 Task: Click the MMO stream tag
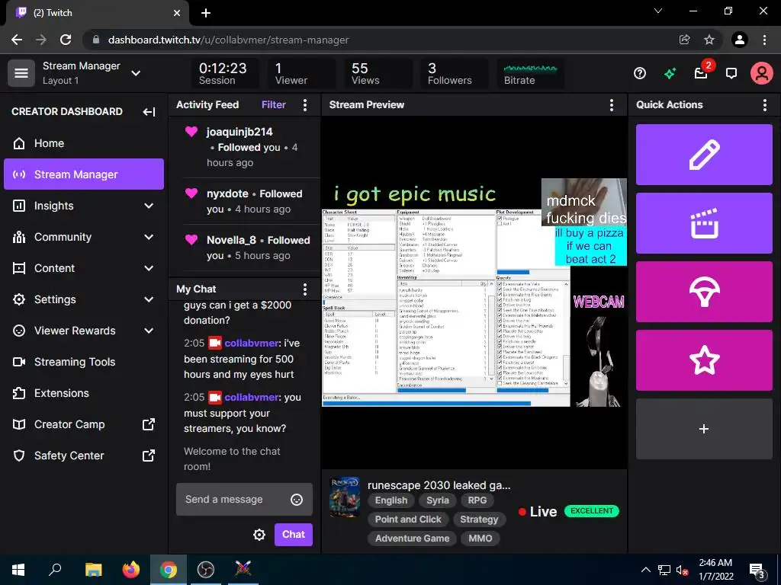point(480,539)
